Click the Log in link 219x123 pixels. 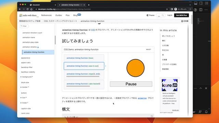tap(170, 15)
